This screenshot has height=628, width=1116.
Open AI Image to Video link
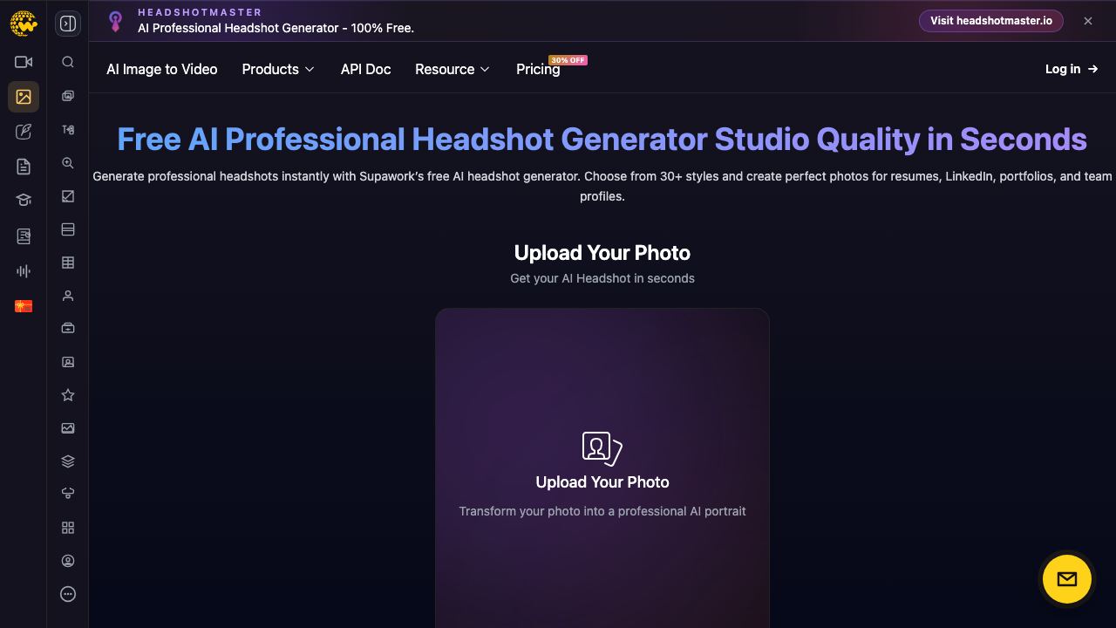click(162, 69)
